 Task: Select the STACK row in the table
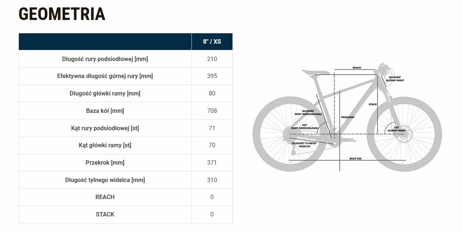pyautogui.click(x=105, y=214)
